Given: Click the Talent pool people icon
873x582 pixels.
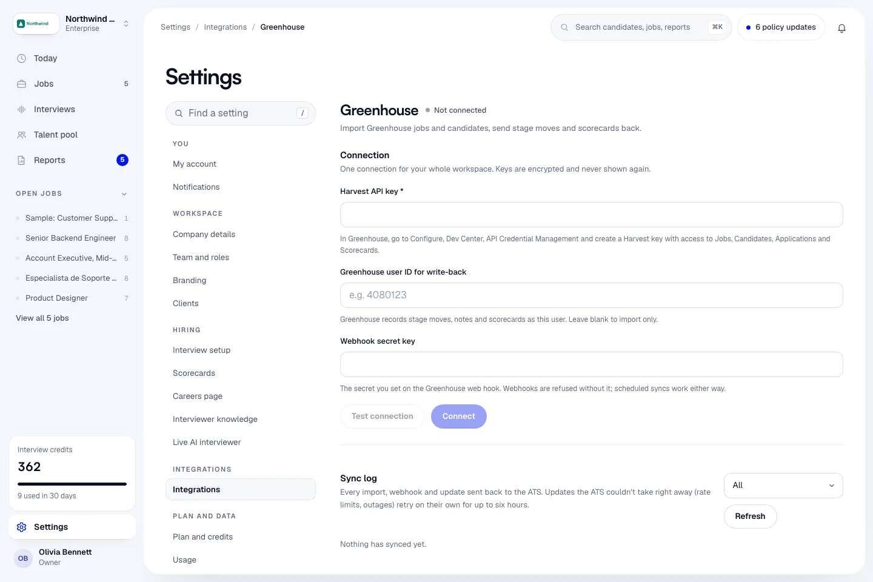Looking at the screenshot, I should [21, 135].
